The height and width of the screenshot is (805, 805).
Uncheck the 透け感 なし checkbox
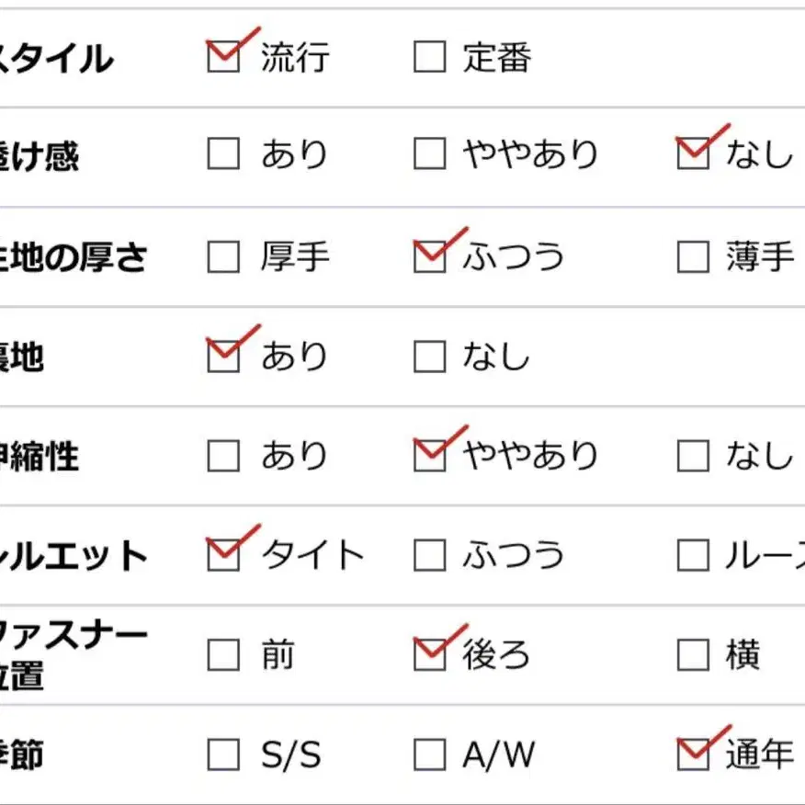pyautogui.click(x=693, y=154)
